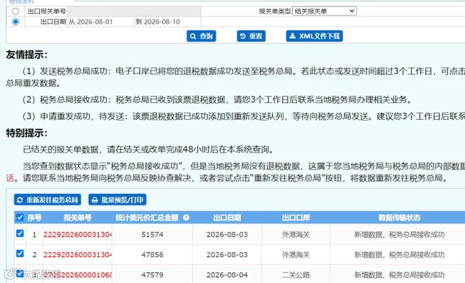Open the red customs number in row 1
The width and height of the screenshot is (465, 283).
[x=78, y=234]
